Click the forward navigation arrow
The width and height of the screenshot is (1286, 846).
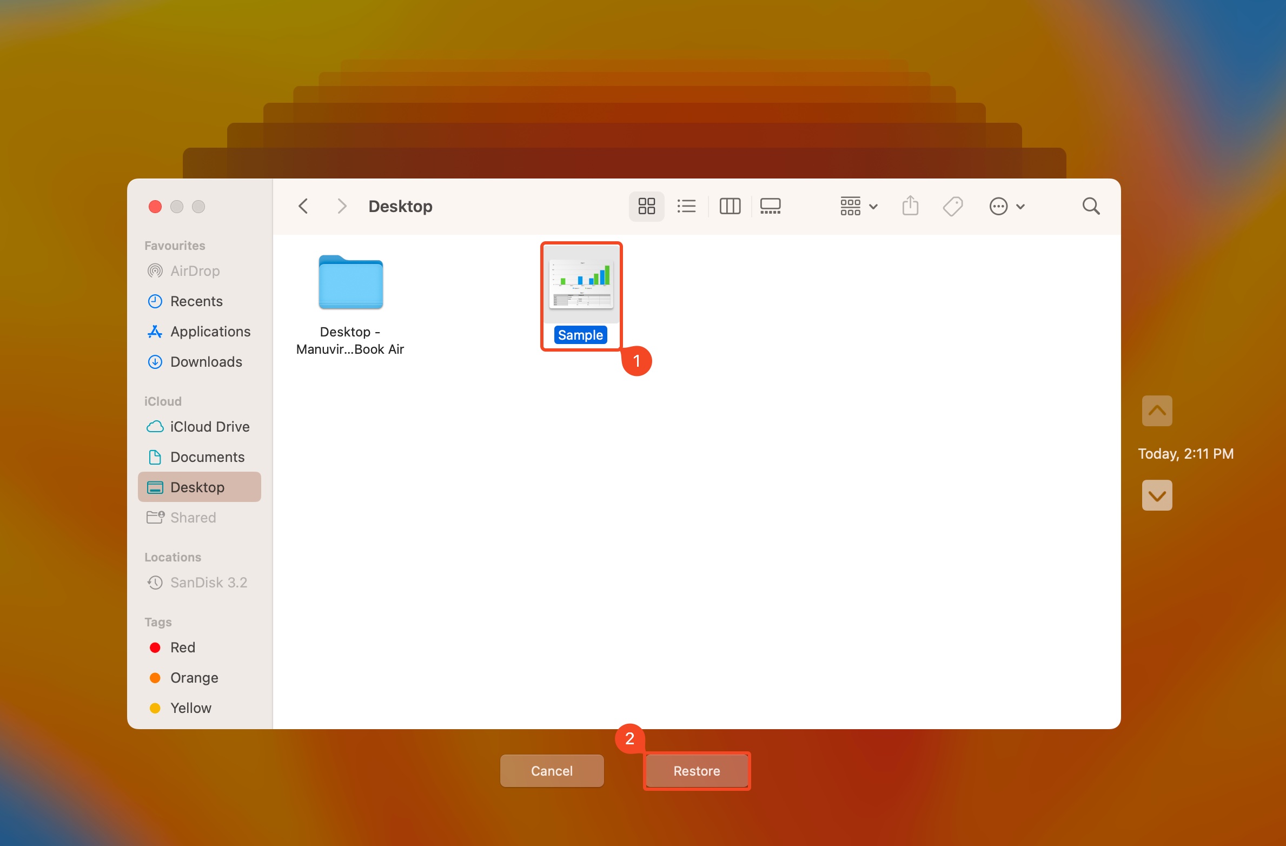pos(342,206)
